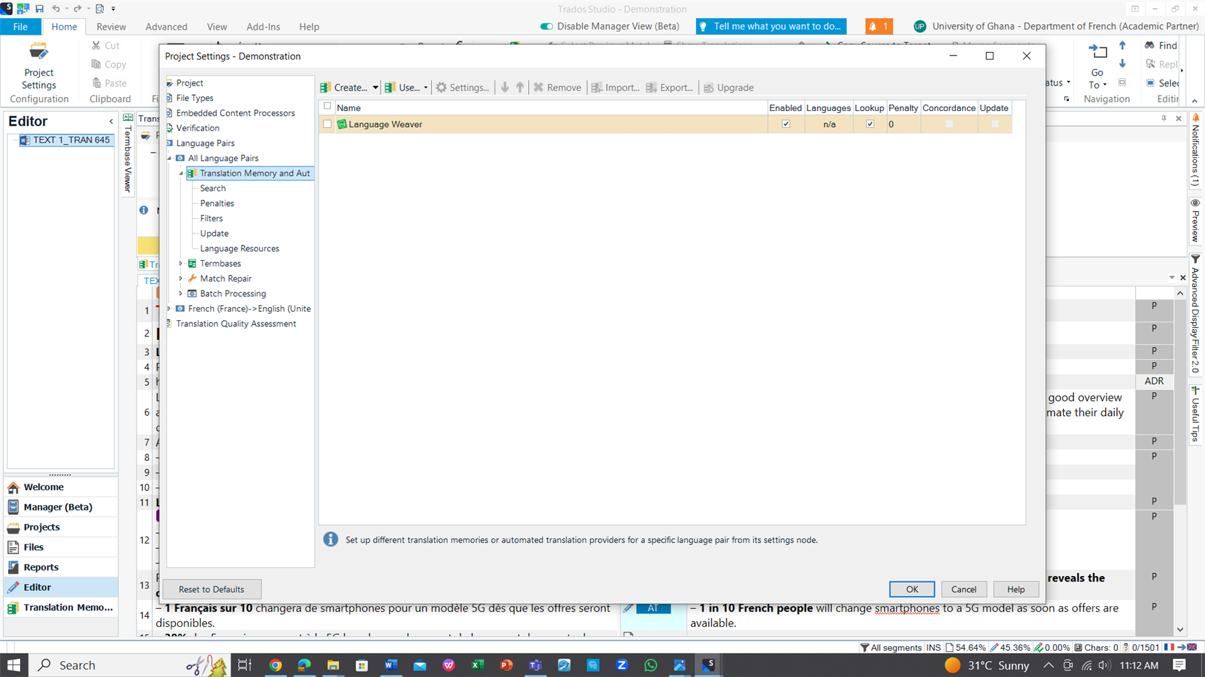Select Penalties under Translation Memory
The height and width of the screenshot is (677, 1205).
[217, 203]
